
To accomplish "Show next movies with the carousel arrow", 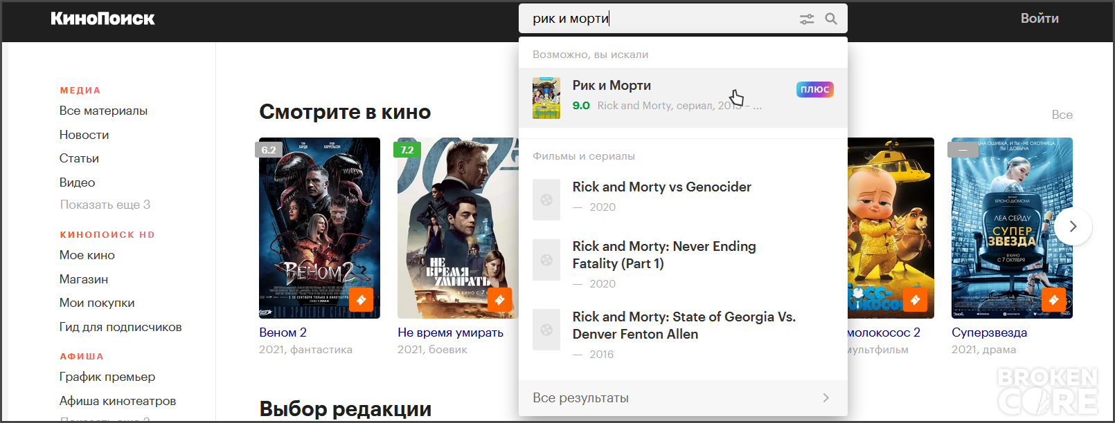I will (x=1073, y=226).
